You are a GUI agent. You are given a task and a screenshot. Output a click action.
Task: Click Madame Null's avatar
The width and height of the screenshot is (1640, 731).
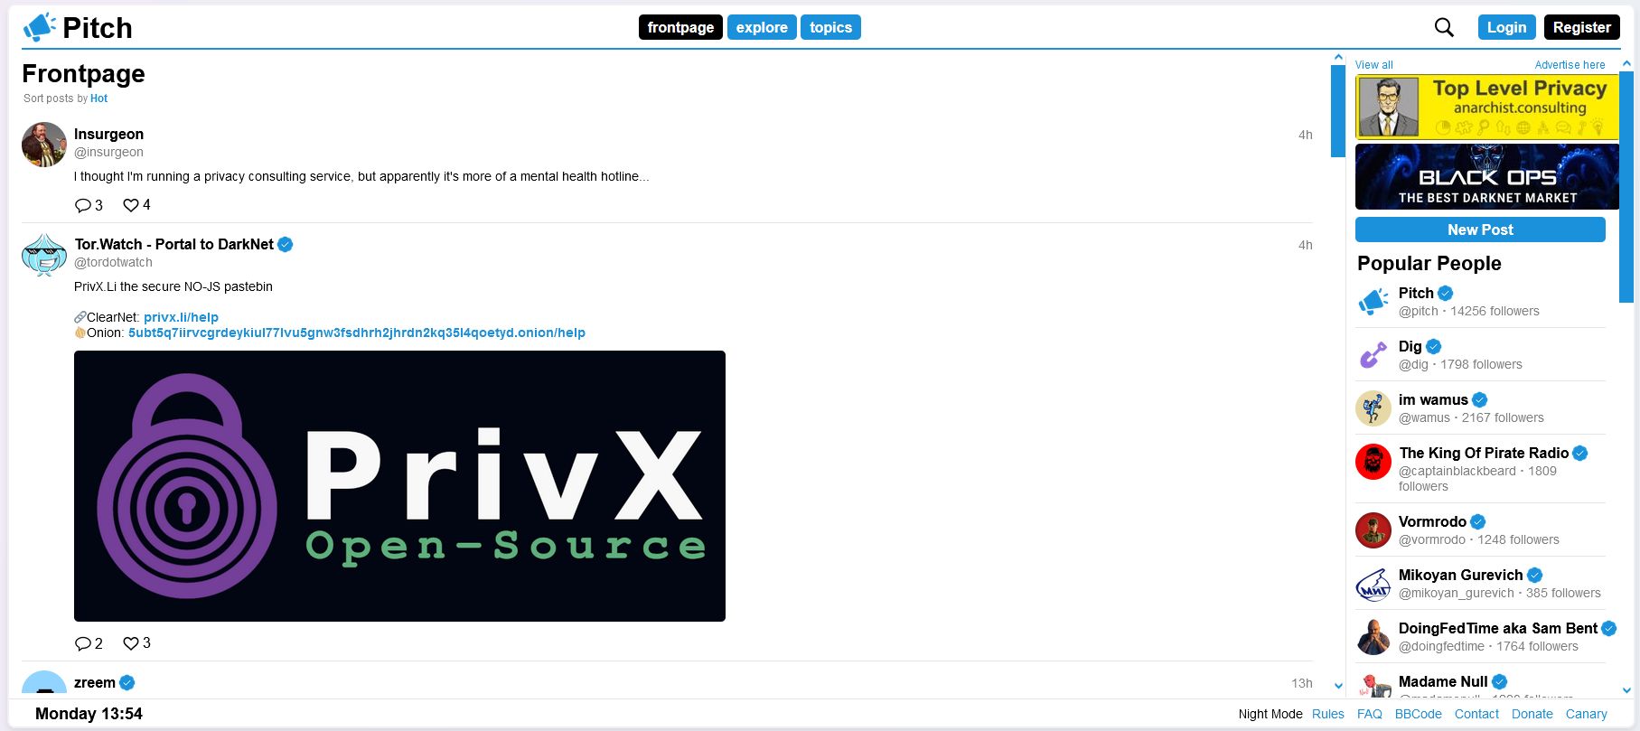pyautogui.click(x=1373, y=686)
